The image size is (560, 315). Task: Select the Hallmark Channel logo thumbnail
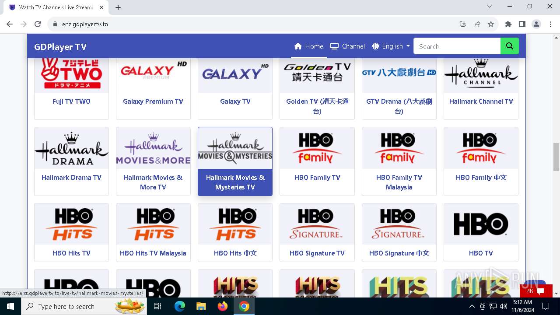481,74
